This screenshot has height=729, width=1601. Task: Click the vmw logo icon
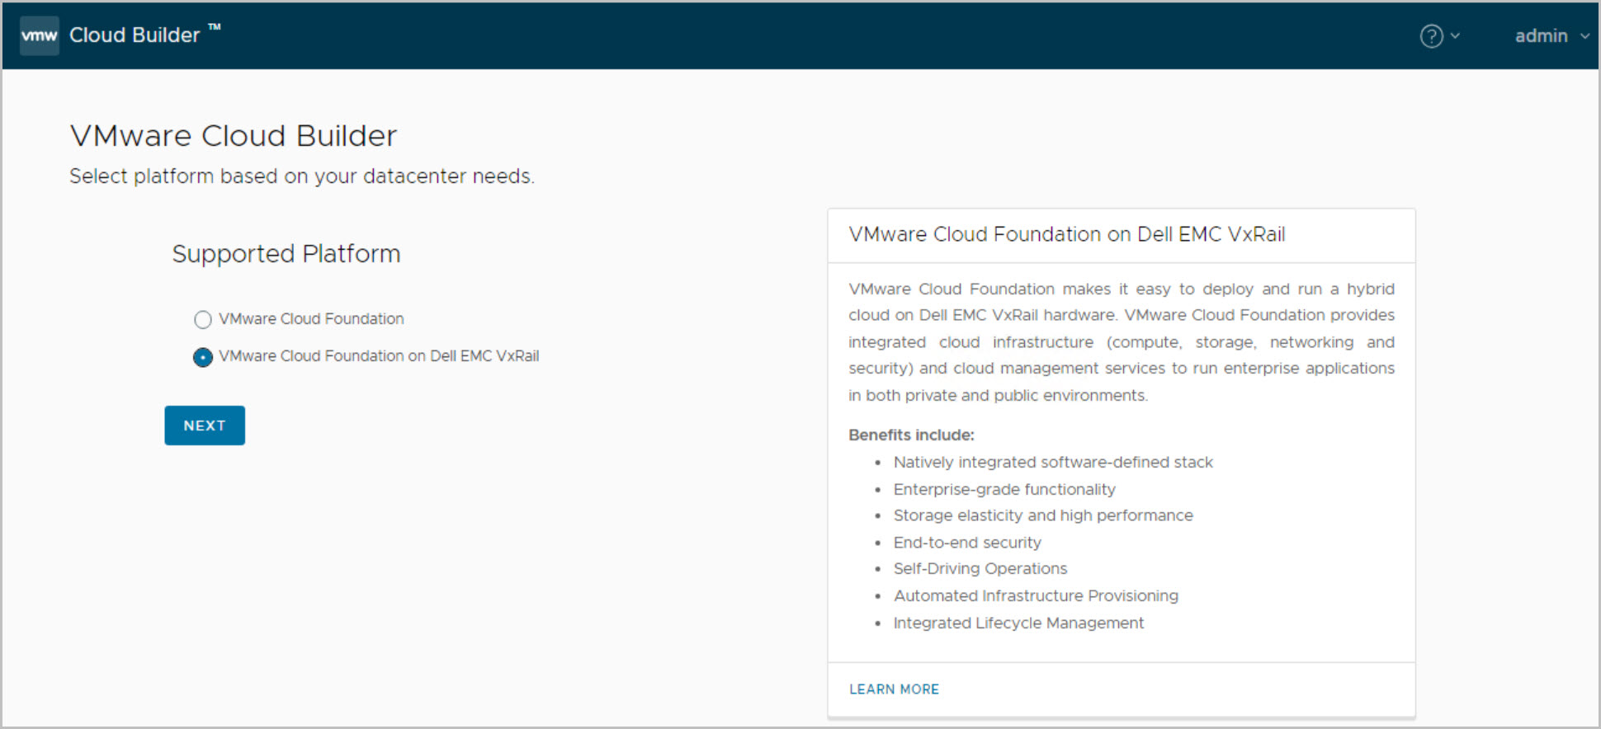[39, 35]
